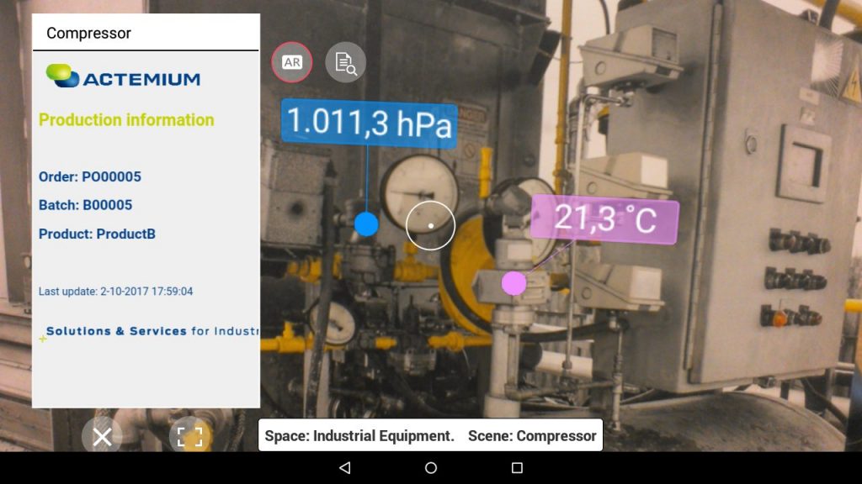
Task: Select the blue pressure marker dot
Action: click(x=366, y=224)
